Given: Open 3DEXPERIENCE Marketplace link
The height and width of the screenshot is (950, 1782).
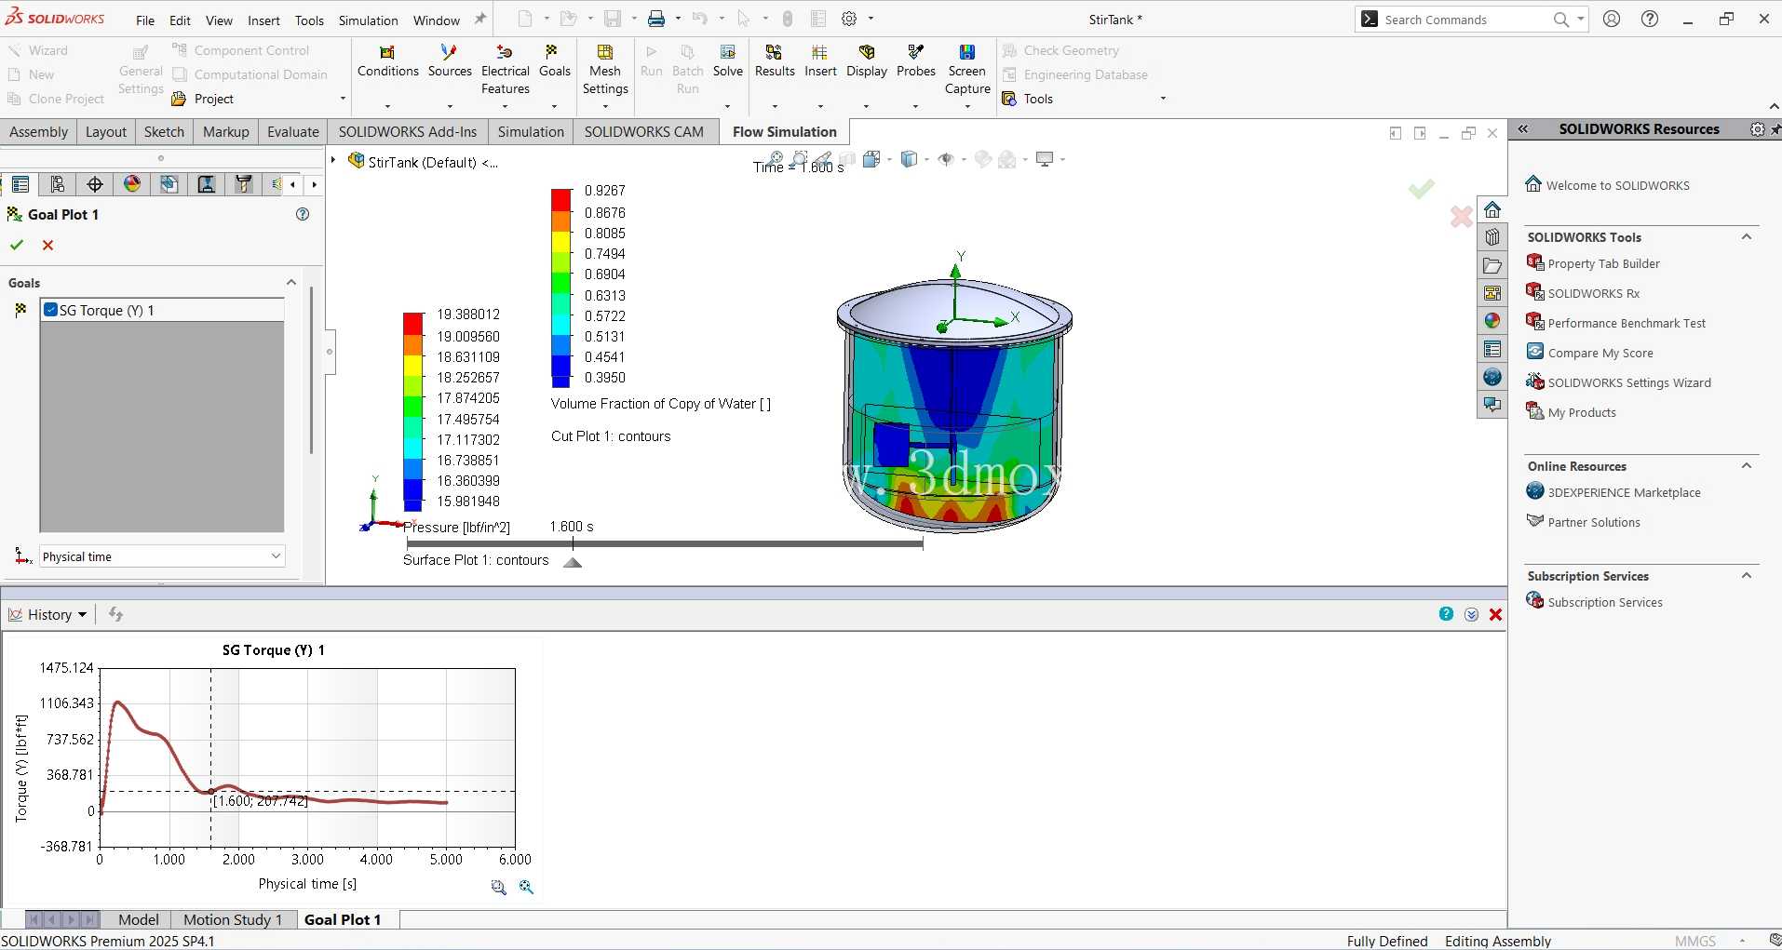Looking at the screenshot, I should (x=1624, y=492).
